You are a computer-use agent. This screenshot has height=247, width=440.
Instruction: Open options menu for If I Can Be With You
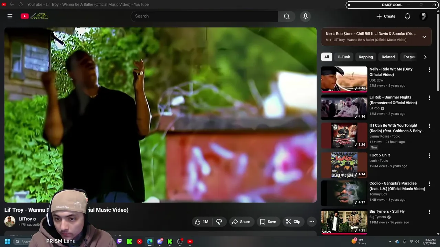pos(429,126)
